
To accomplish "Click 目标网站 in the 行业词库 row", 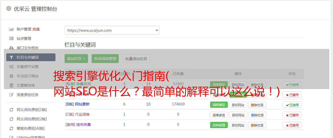I will [x=238, y=115].
